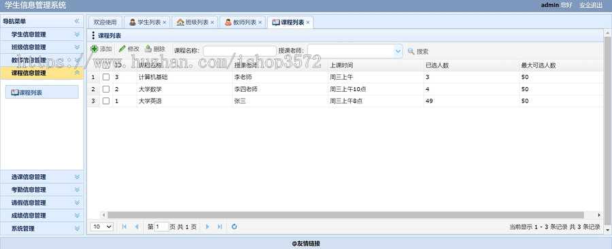Screen dimensions: 612x249
Task: Close the 班级列表 tab
Action: pos(212,22)
